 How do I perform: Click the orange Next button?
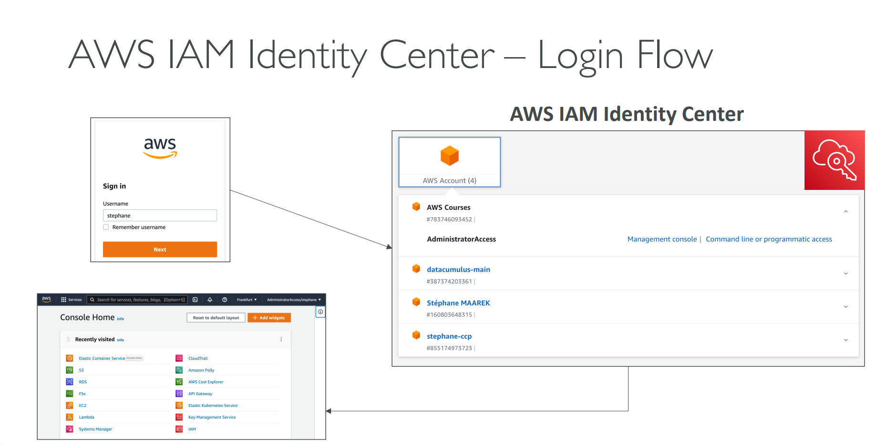click(160, 249)
